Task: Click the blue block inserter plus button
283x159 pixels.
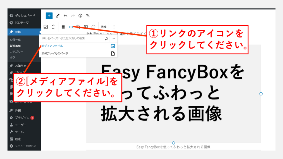Action: 49,16
